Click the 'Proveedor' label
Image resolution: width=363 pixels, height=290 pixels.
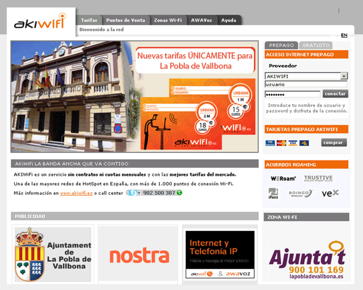coord(283,66)
